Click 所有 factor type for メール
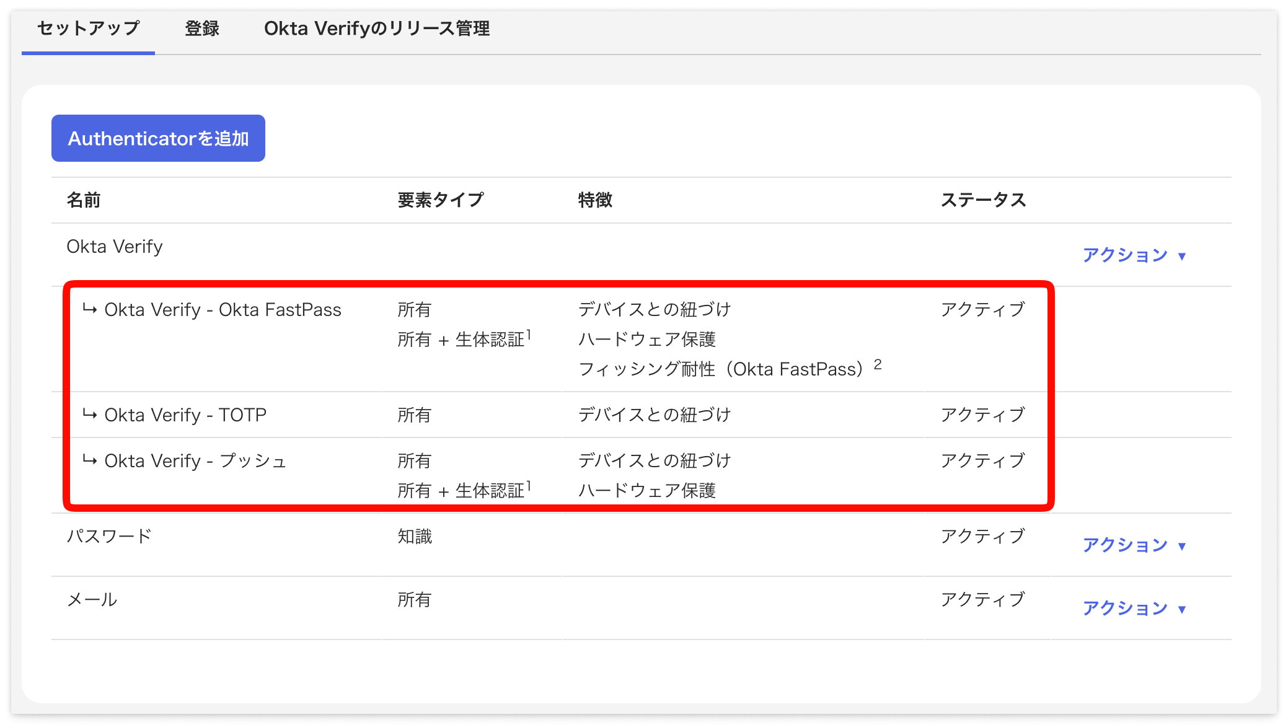 [414, 600]
